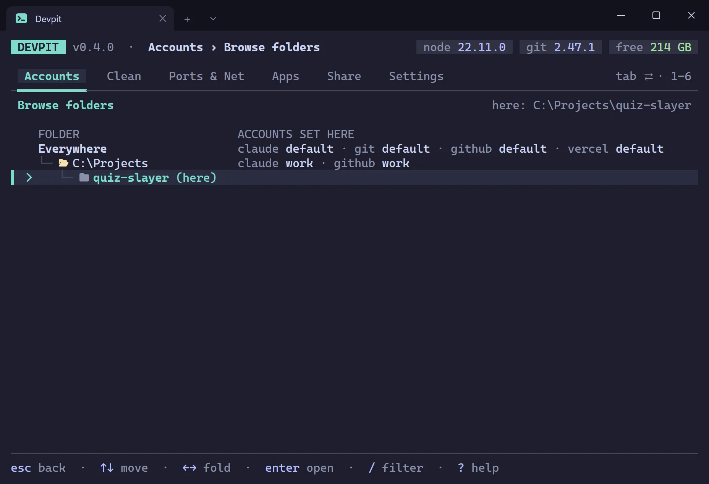Open a new terminal tab with plus
This screenshot has width=709, height=484.
coord(187,19)
